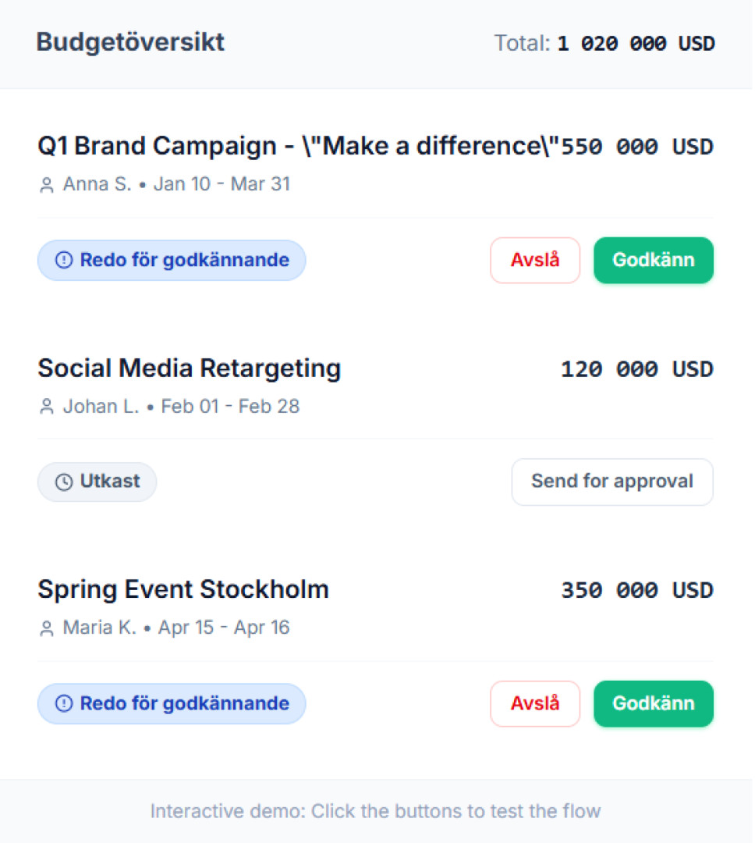Open the Q1 Brand Campaign title

pos(298,147)
